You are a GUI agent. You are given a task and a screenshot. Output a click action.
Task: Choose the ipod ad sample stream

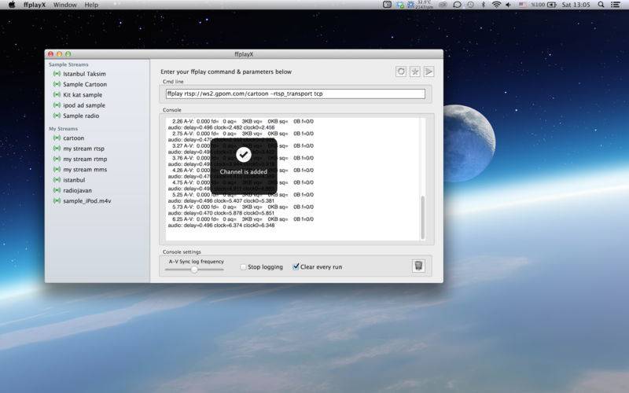[84, 105]
